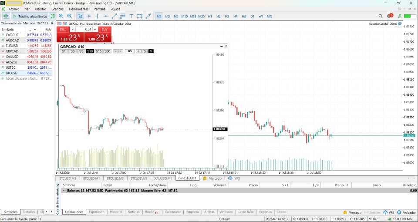Select the shapes rectangle tool
This screenshot has width=418, height=222.
140,16
